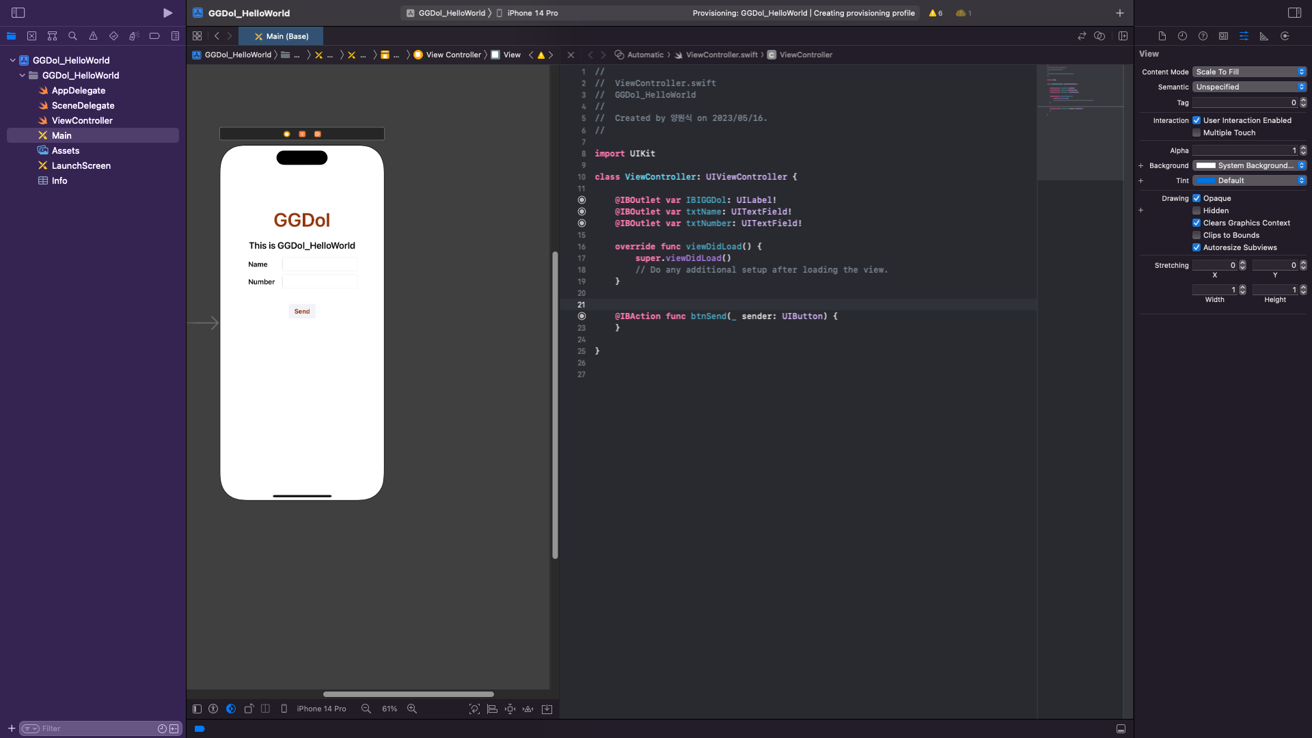
Task: Open the Issue navigator warning icon
Action: [x=93, y=36]
